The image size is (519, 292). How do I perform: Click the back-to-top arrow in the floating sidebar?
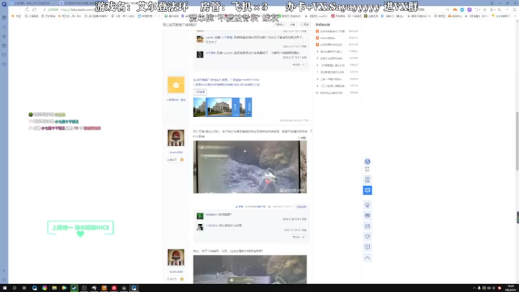click(367, 258)
